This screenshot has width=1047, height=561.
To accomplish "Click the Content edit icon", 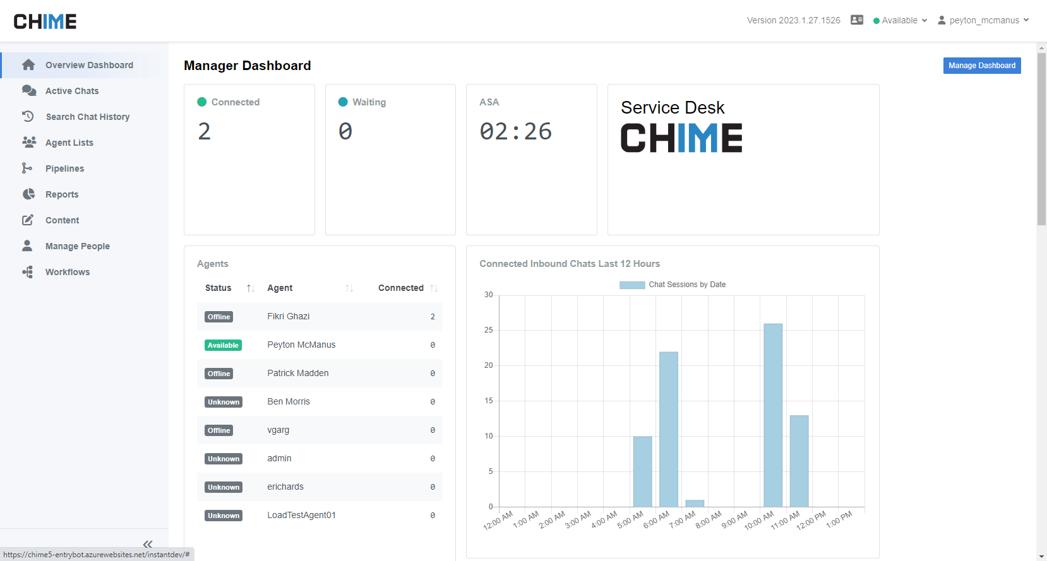I will tap(28, 220).
